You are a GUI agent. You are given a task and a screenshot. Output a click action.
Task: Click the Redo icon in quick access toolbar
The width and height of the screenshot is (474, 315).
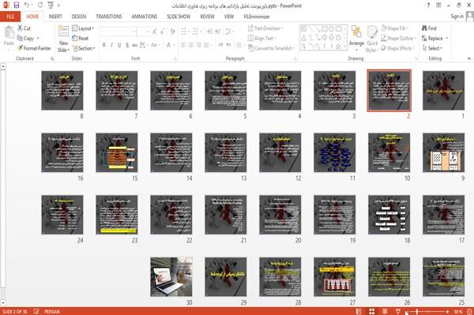click(40, 5)
